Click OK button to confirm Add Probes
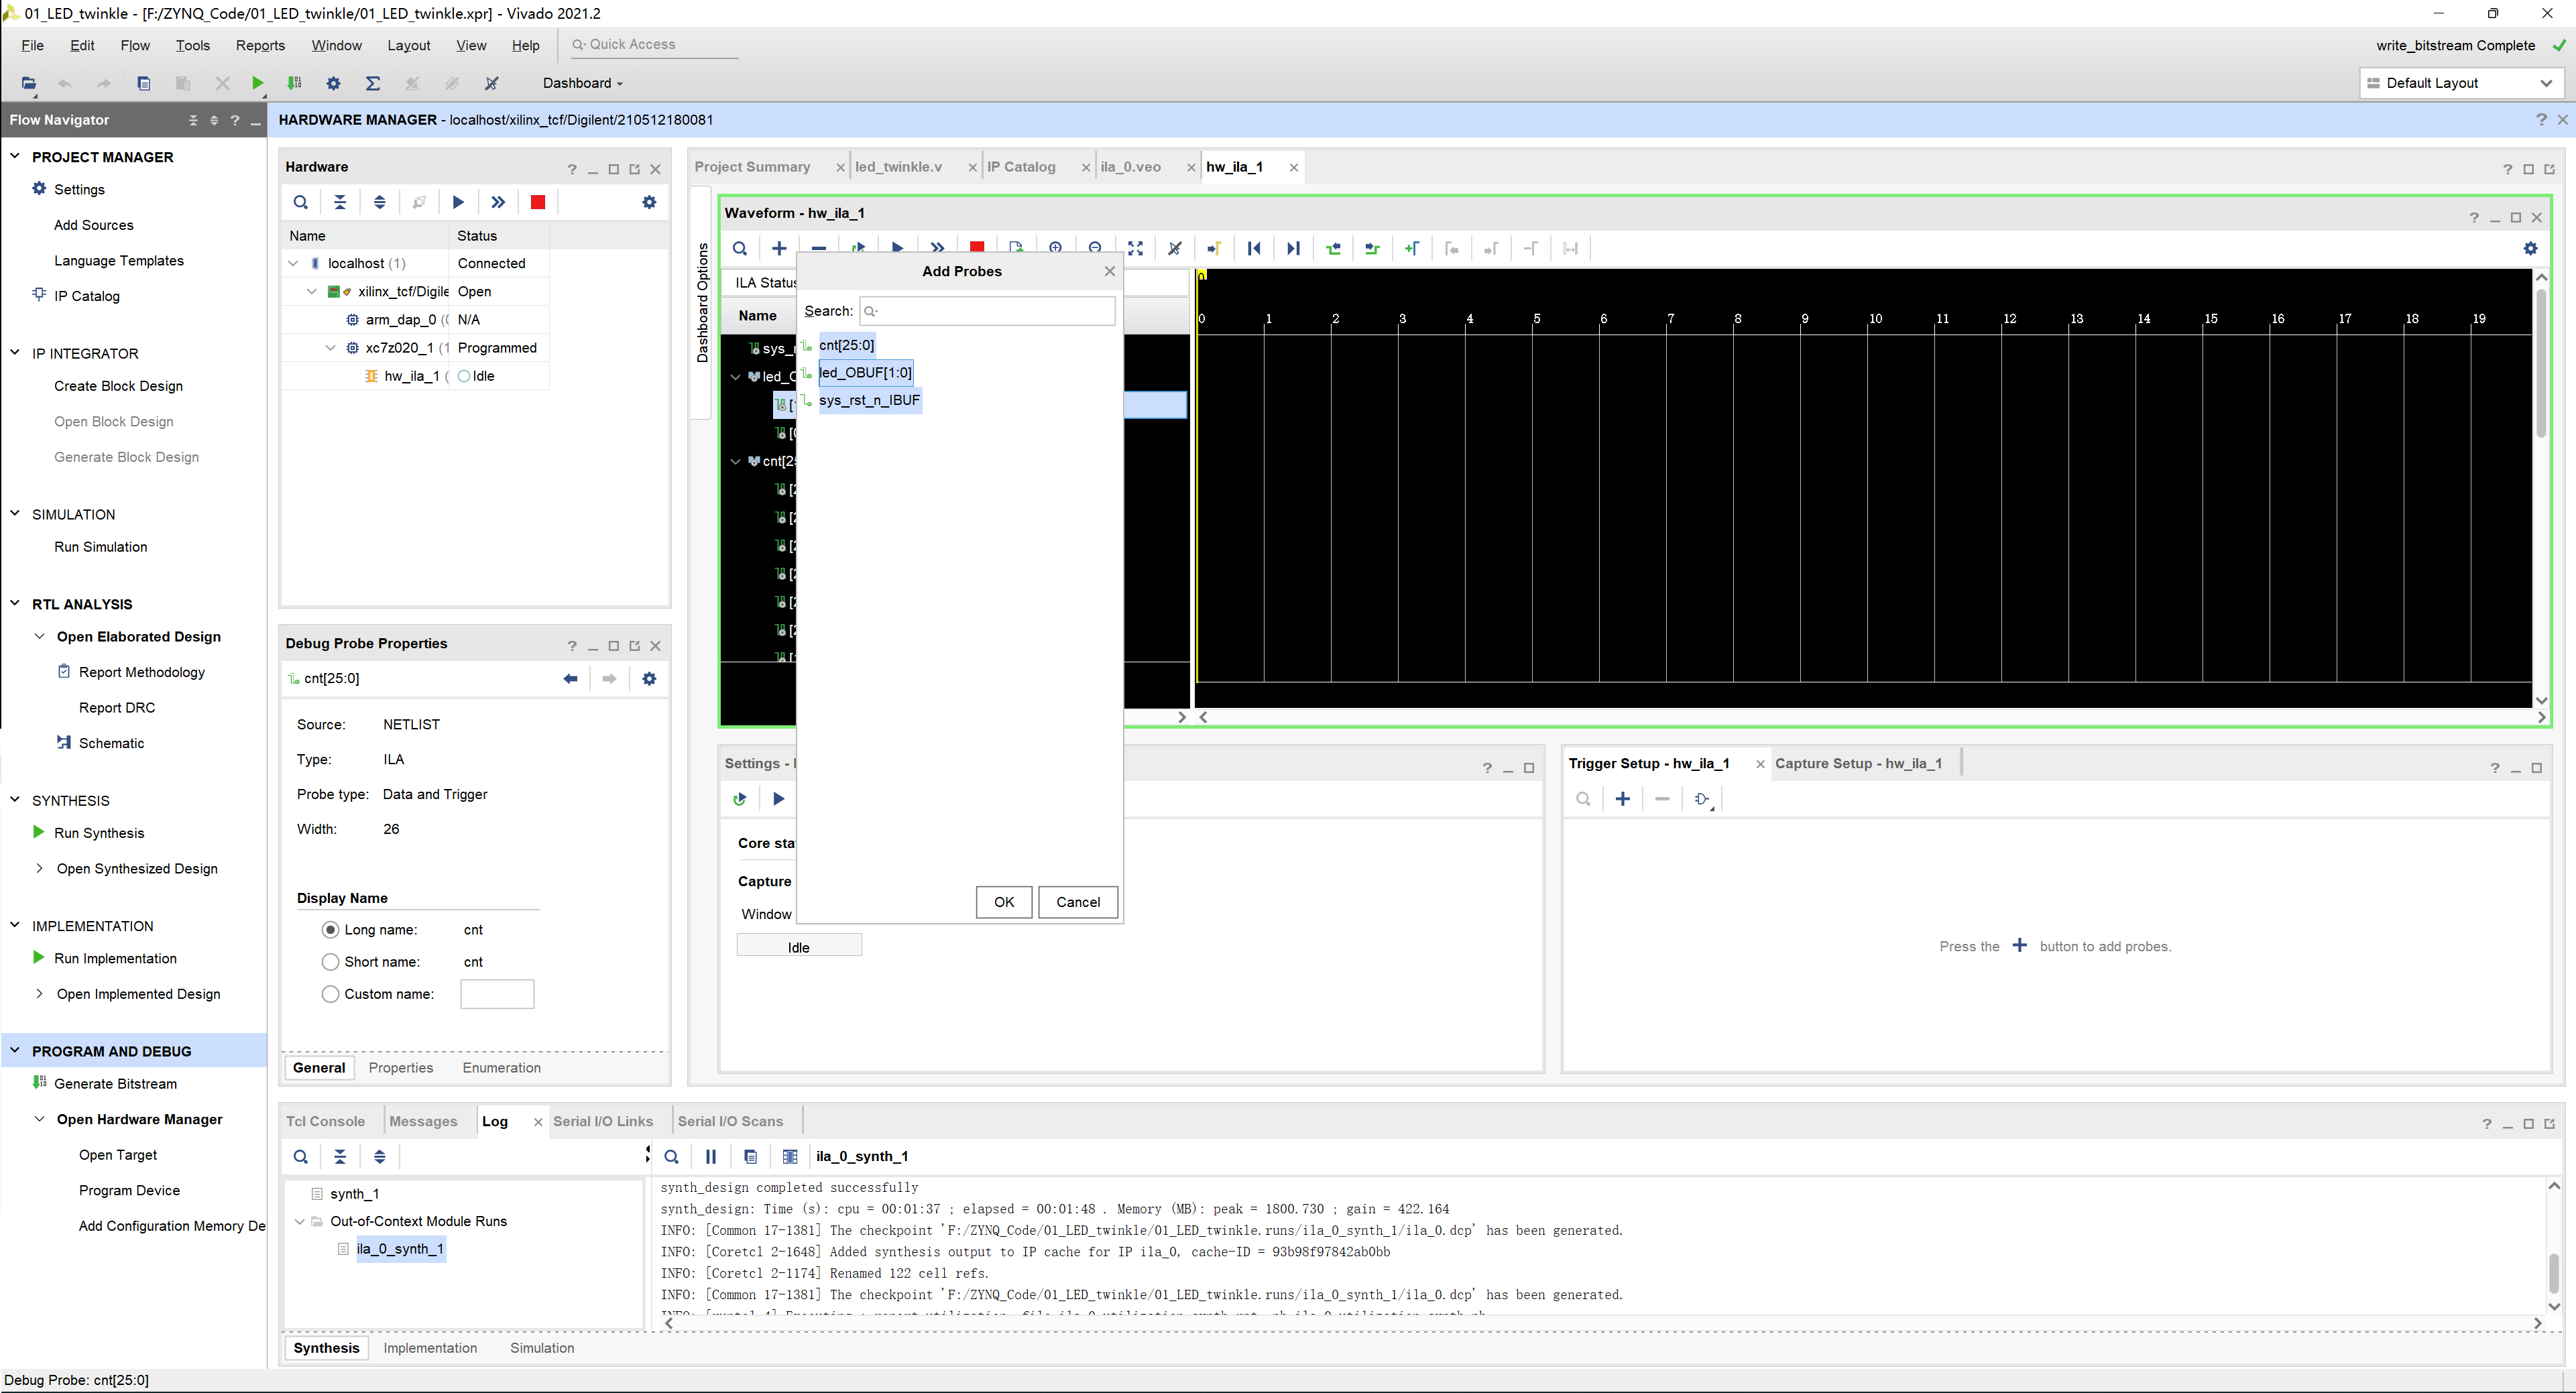Image resolution: width=2576 pixels, height=1393 pixels. click(x=1003, y=901)
